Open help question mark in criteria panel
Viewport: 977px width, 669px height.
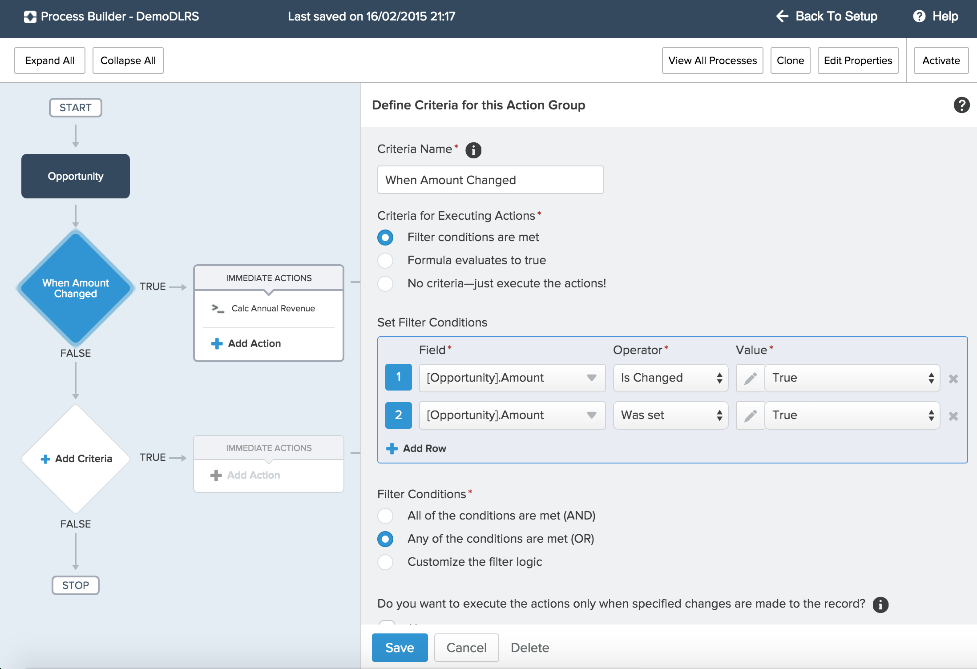[x=961, y=105]
